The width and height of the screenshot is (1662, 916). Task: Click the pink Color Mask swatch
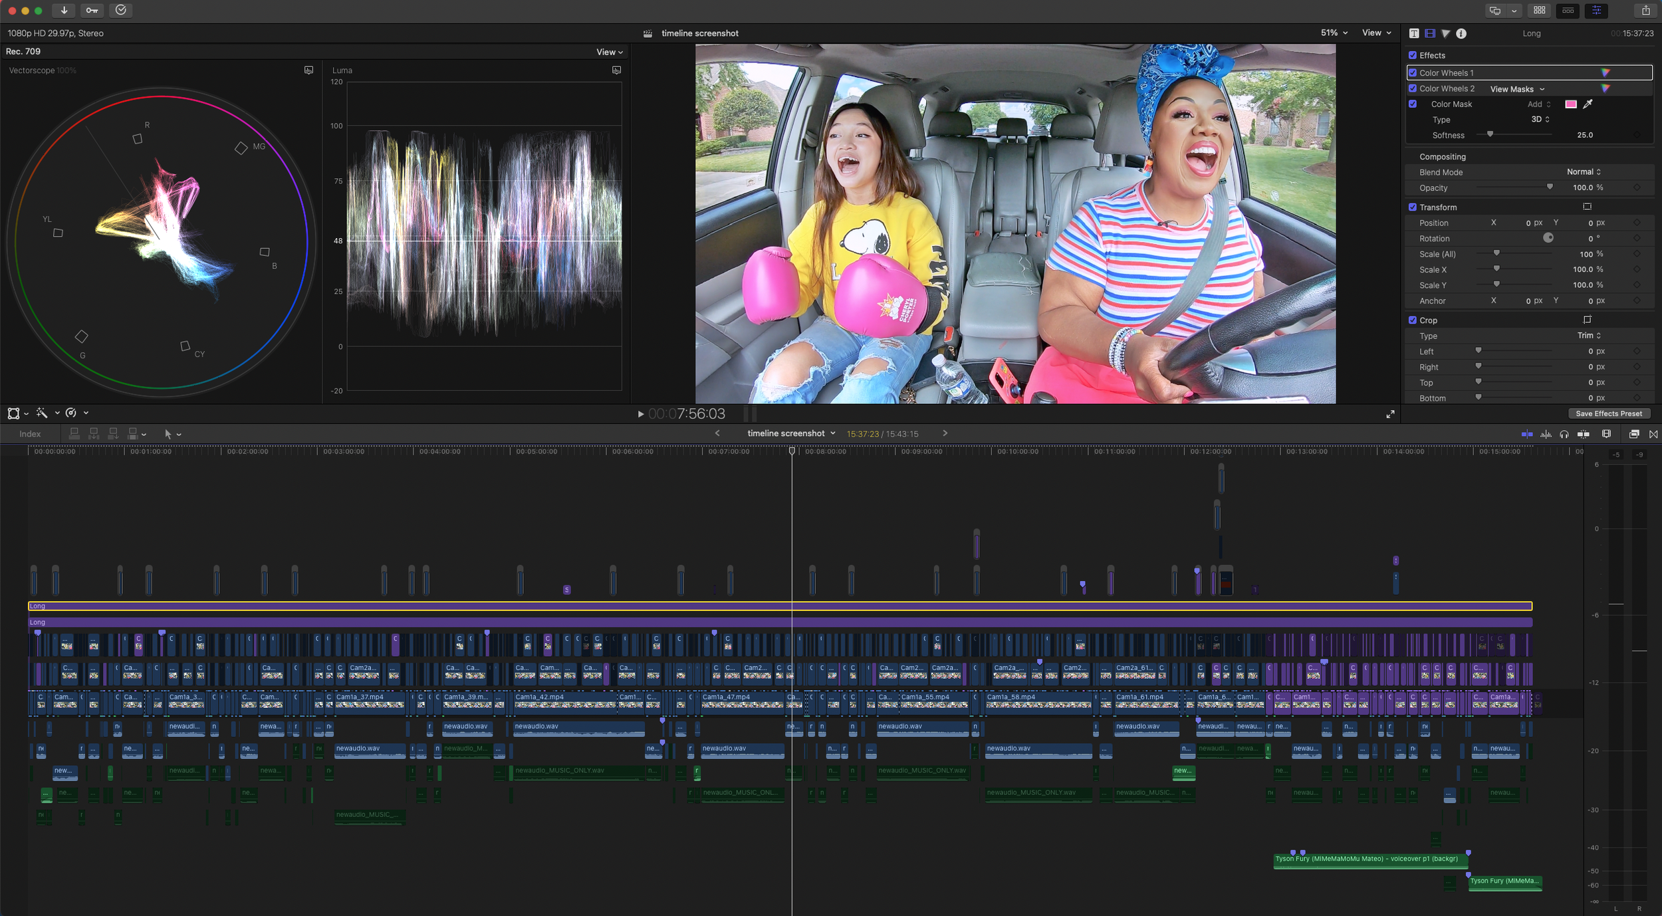pos(1570,104)
